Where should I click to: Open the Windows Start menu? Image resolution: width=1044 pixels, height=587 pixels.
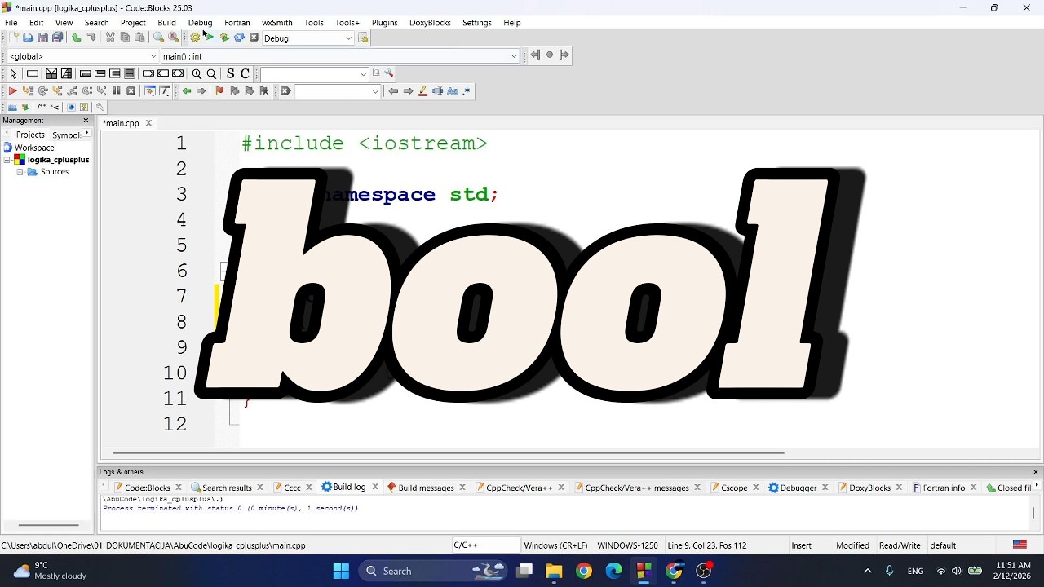pyautogui.click(x=341, y=571)
